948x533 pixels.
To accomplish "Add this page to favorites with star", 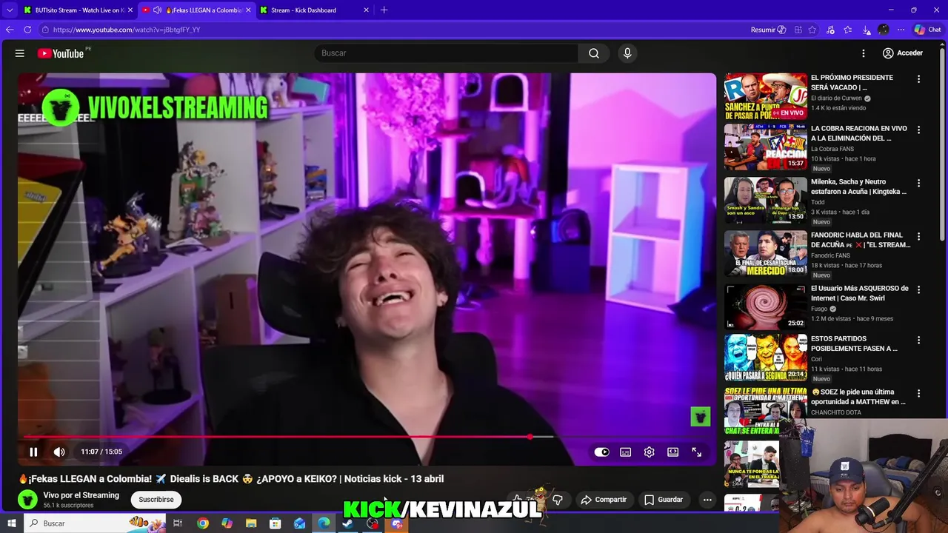I will pyautogui.click(x=812, y=30).
